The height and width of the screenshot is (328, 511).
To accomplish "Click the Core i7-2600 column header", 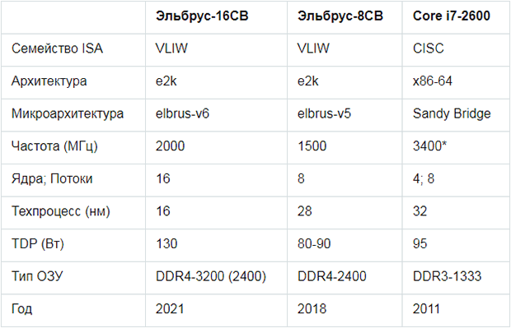I will pos(452,16).
